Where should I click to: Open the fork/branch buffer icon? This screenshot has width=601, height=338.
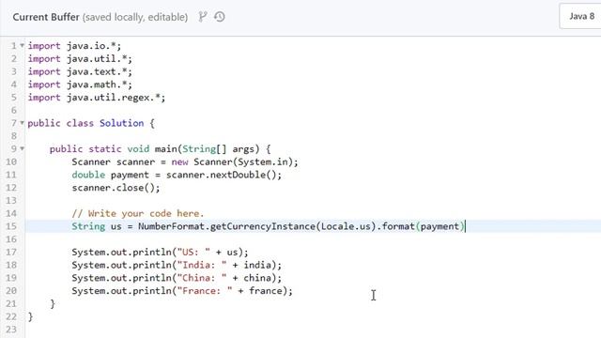click(x=203, y=17)
